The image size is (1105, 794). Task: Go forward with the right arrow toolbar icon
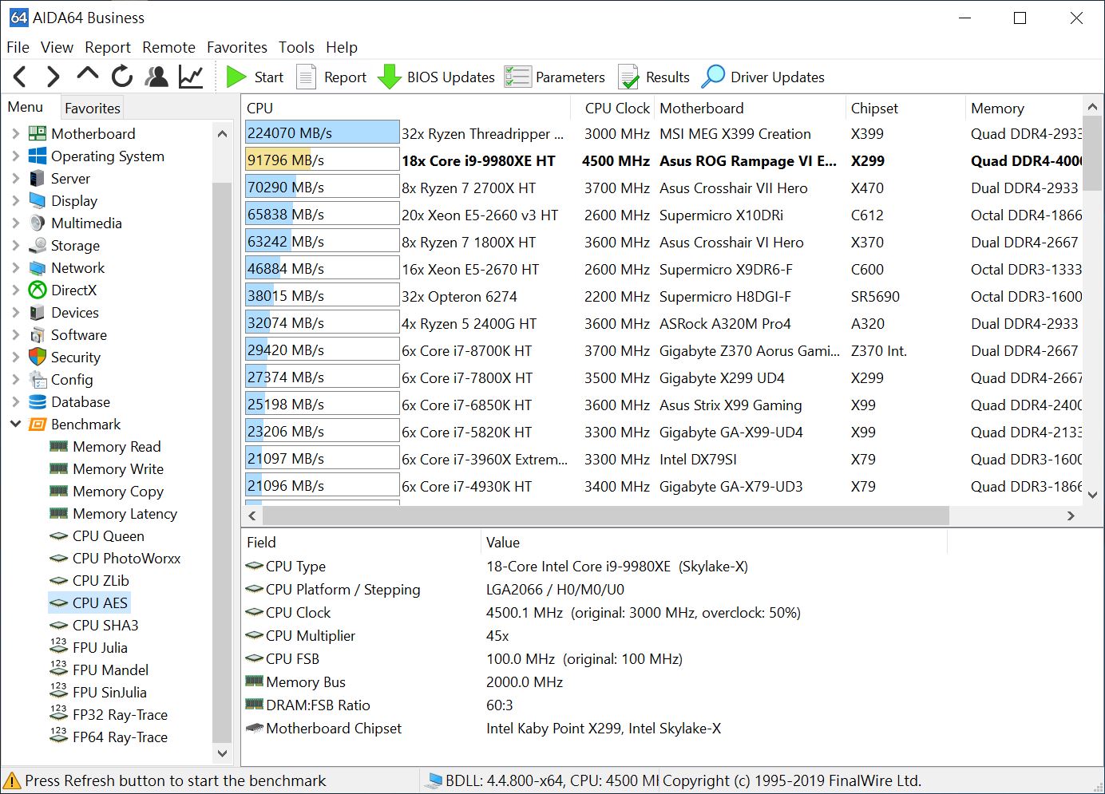coord(53,77)
